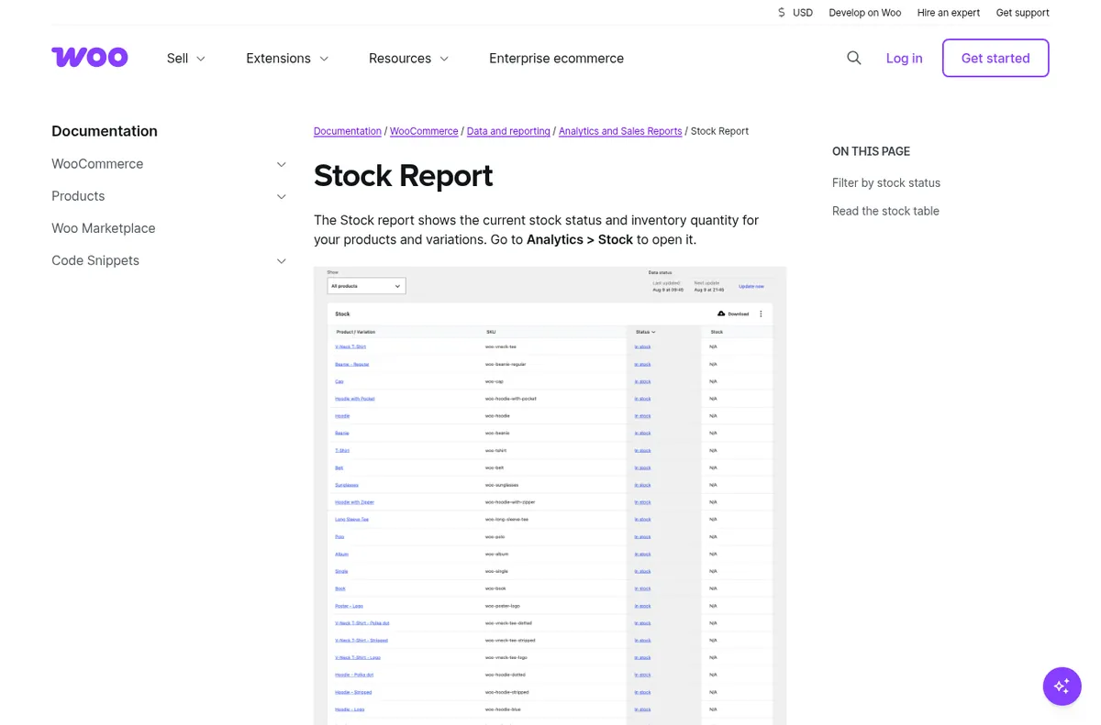
Task: Click the Hoodie with Pocket product in the screenshot
Action: 355,399
